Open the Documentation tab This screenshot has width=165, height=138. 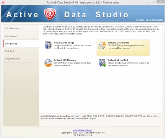click(x=21, y=59)
